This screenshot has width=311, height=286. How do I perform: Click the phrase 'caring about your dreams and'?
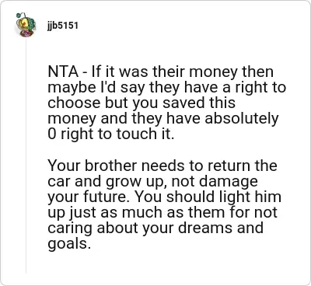155,228
